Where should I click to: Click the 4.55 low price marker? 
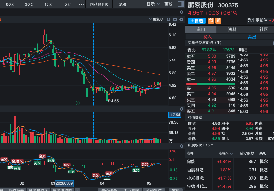coord(113,101)
